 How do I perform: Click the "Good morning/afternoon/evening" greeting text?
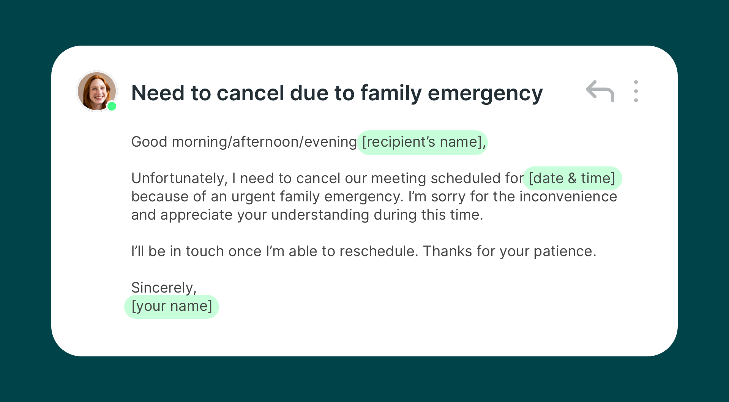click(244, 142)
